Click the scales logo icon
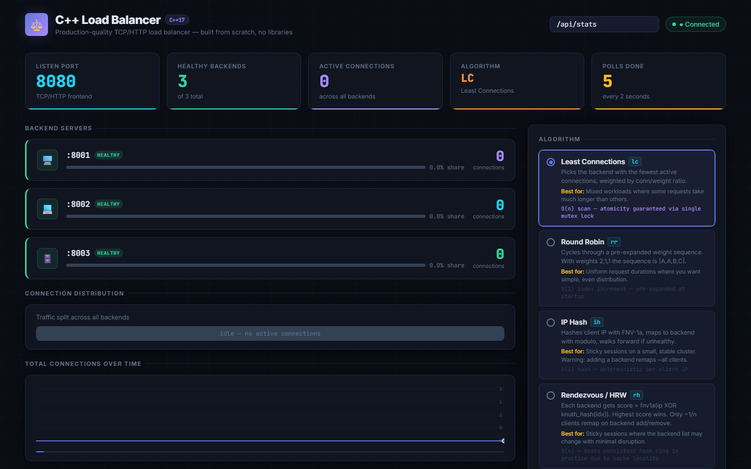 coord(37,24)
